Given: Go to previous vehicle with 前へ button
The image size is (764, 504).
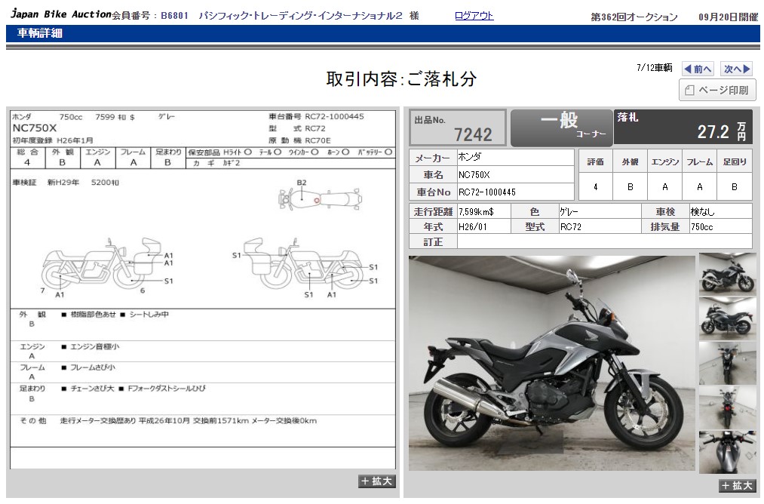Looking at the screenshot, I should click(698, 69).
